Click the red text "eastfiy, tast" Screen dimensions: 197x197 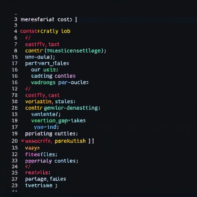coord(42,44)
